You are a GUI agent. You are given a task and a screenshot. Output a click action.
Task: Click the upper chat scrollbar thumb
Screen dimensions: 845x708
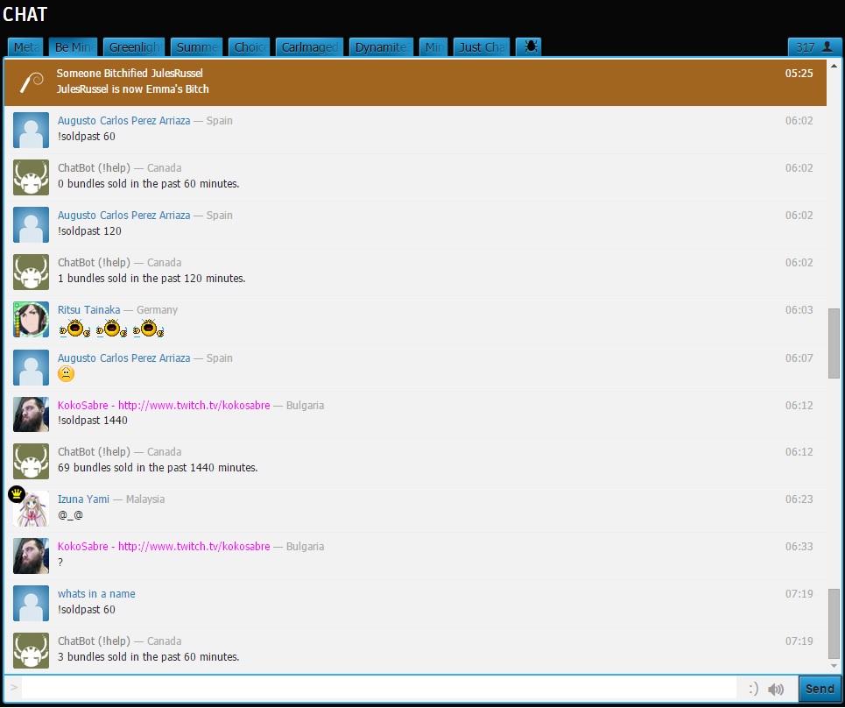click(834, 343)
